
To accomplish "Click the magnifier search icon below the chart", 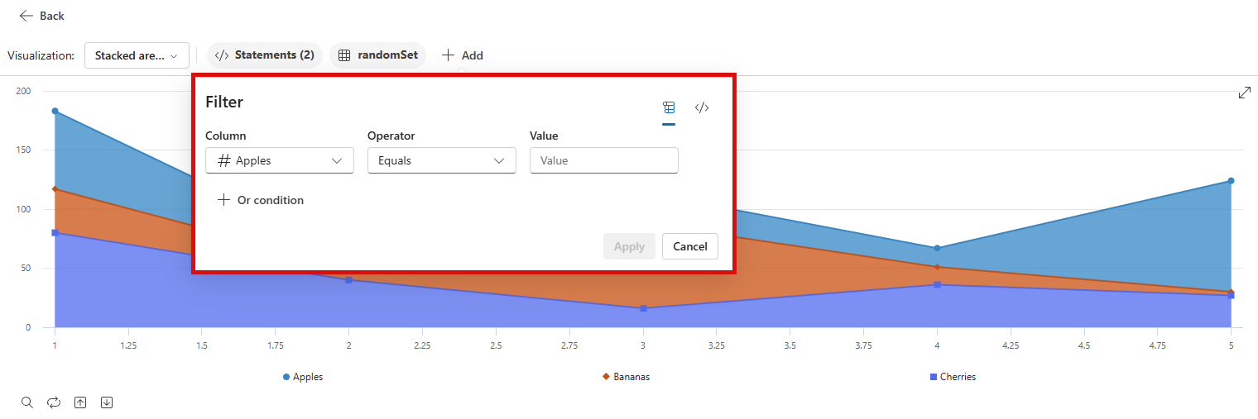I will [x=27, y=402].
